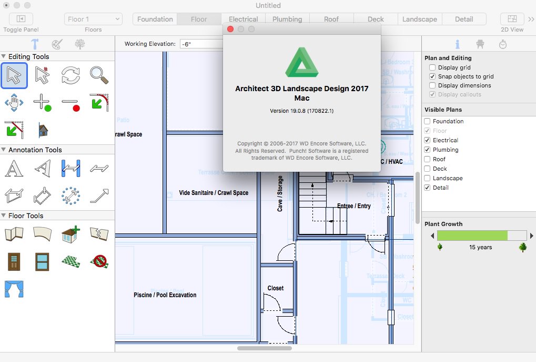This screenshot has width=536, height=362.
Task: Select the blue curtains tool
Action: (14, 289)
